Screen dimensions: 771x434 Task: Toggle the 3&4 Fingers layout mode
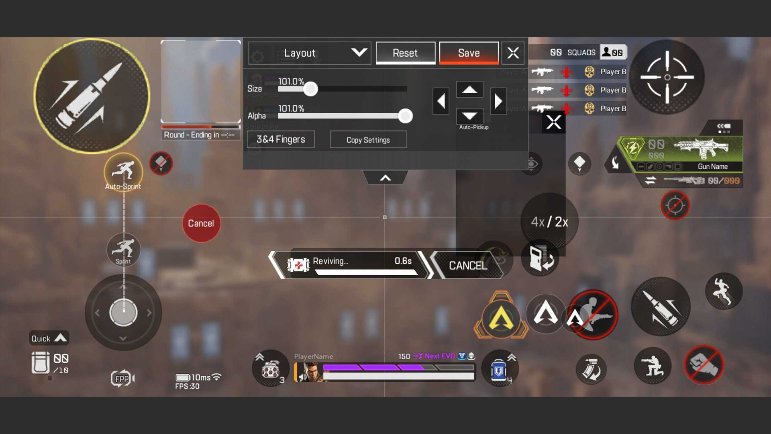[x=281, y=139]
